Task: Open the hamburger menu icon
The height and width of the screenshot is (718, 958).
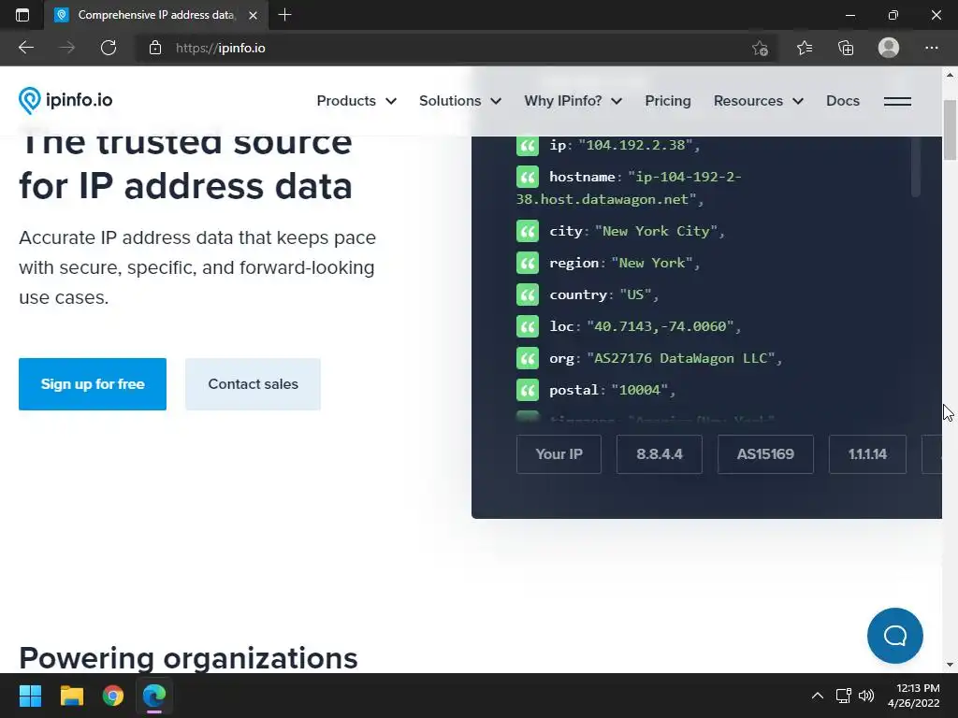Action: coord(897,101)
